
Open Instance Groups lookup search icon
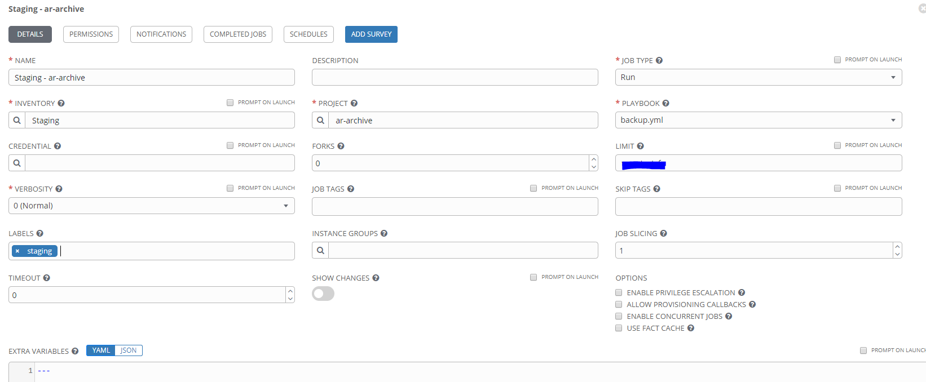[320, 250]
